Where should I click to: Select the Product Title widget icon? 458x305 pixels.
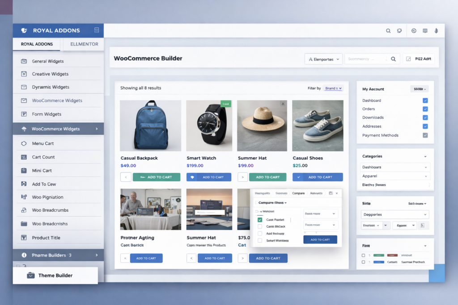pyautogui.click(x=23, y=237)
